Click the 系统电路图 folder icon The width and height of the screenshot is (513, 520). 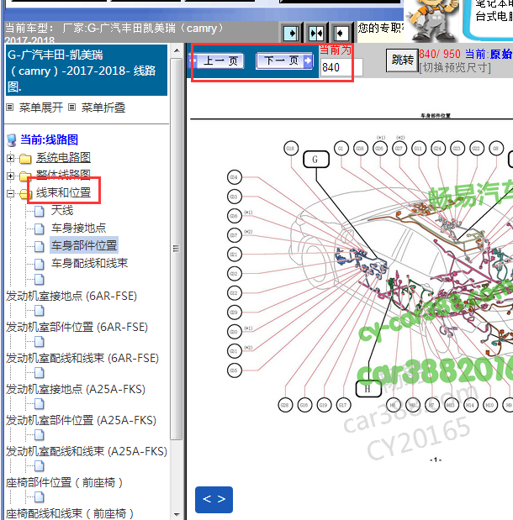coord(25,159)
